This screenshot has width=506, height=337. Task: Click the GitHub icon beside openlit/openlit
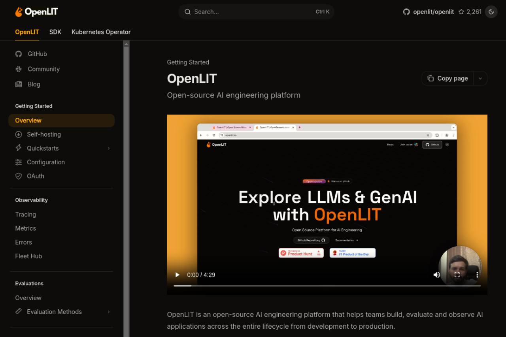pos(406,12)
